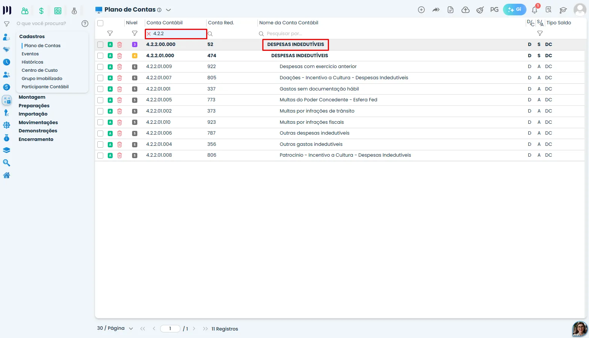Screen dimensions: 589x338
Task: Open the Nível column filter funnel
Action: [135, 34]
